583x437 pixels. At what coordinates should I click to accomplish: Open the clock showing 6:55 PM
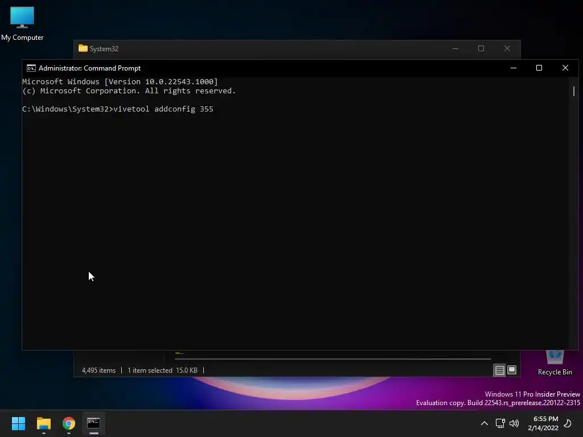click(543, 423)
